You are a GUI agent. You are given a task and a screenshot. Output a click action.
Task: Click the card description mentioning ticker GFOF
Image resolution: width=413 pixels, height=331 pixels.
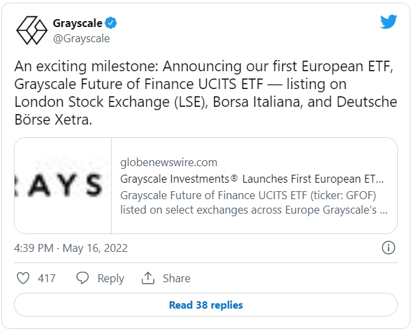point(254,202)
